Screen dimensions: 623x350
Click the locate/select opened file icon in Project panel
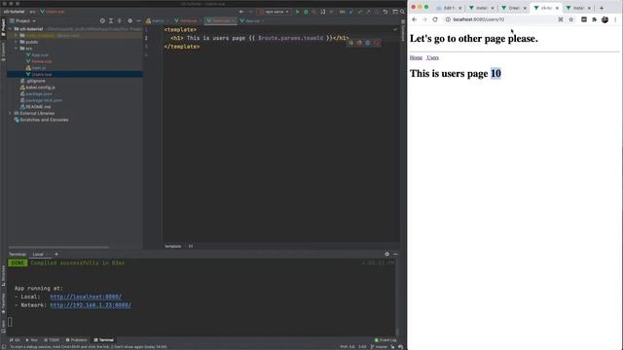tap(102, 20)
